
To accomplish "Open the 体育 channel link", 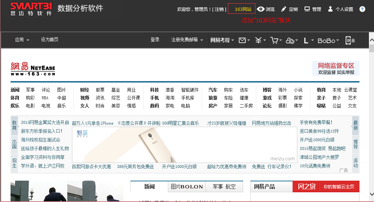I will (x=15, y=98).
